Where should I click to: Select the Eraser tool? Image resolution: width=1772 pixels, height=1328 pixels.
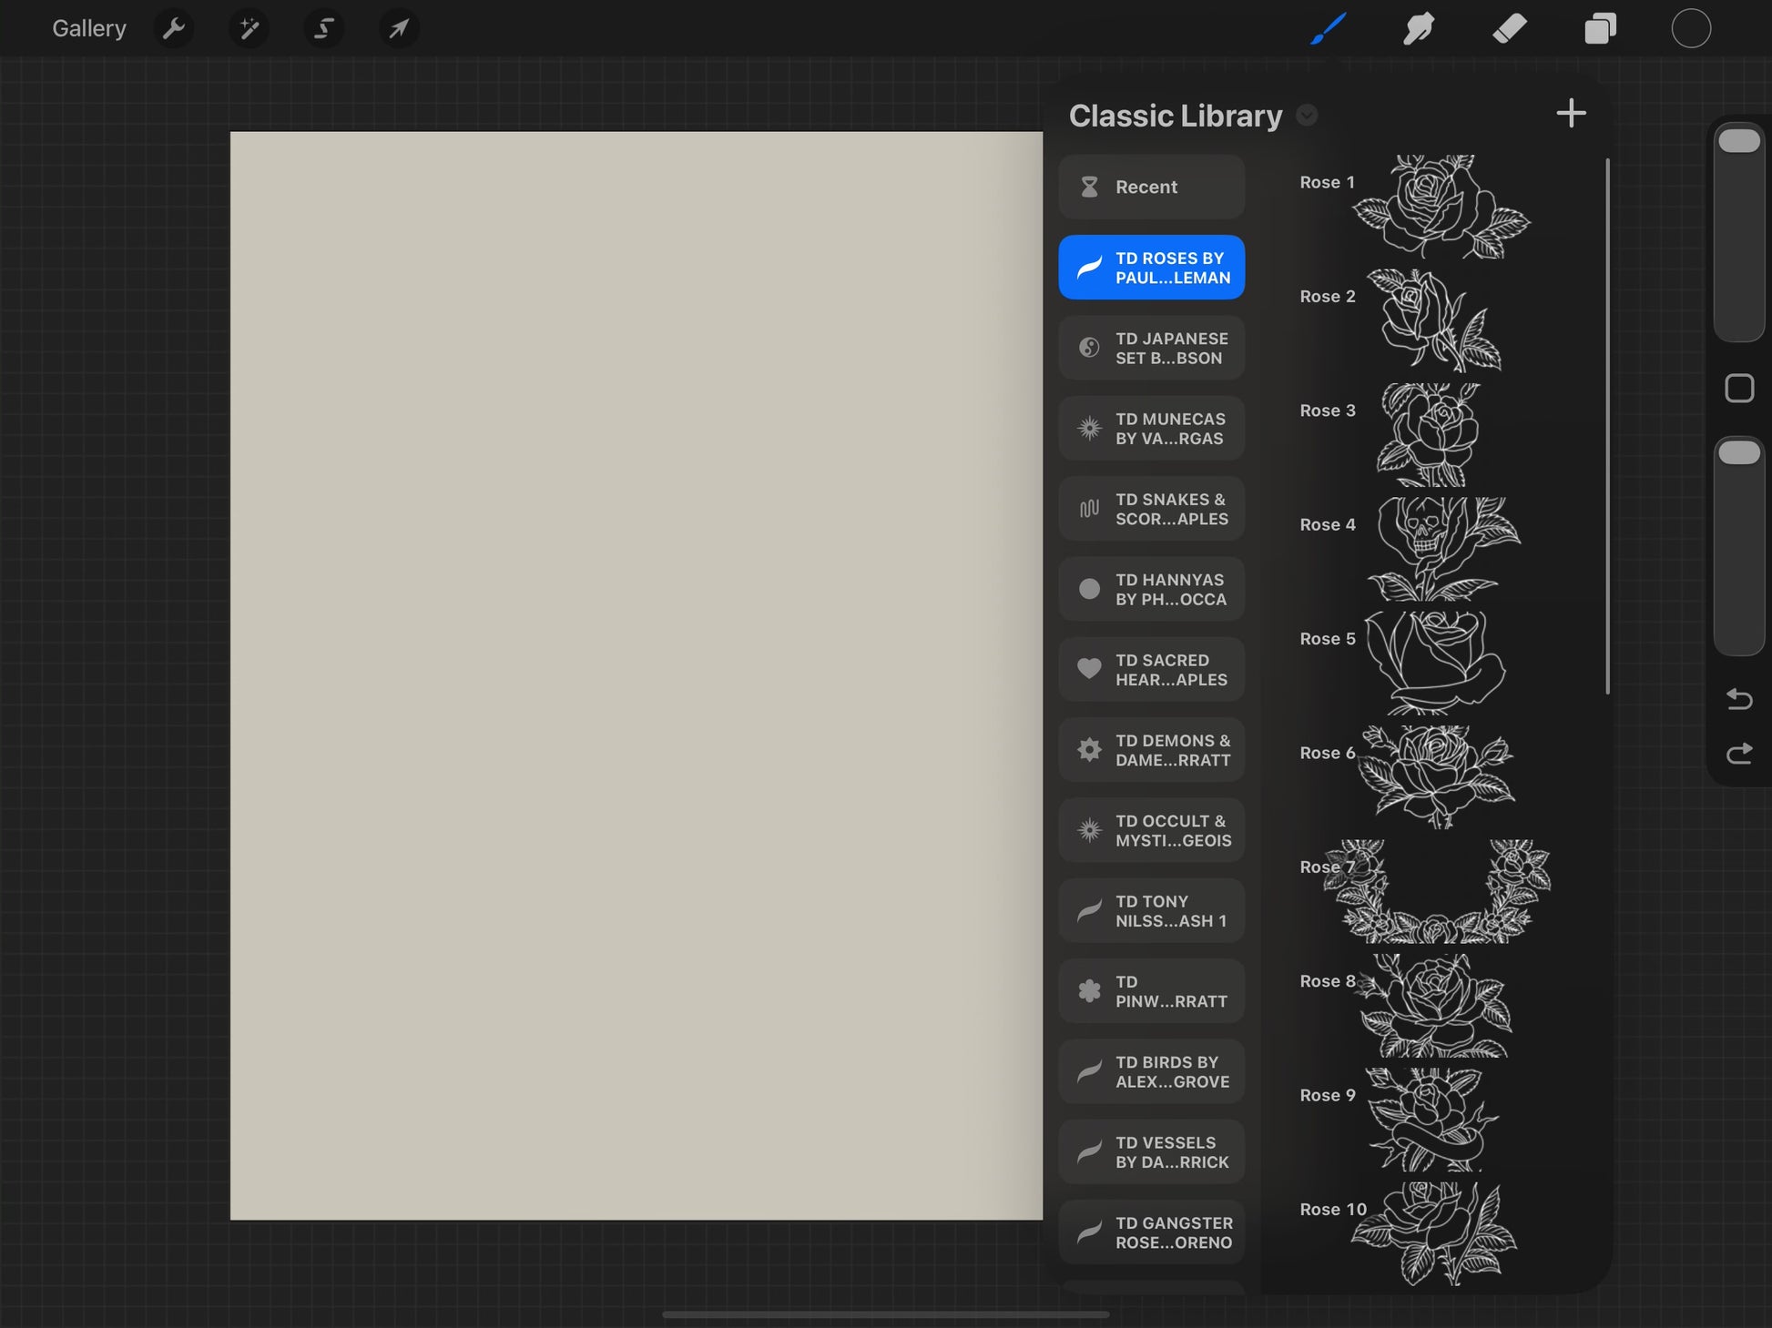tap(1509, 29)
